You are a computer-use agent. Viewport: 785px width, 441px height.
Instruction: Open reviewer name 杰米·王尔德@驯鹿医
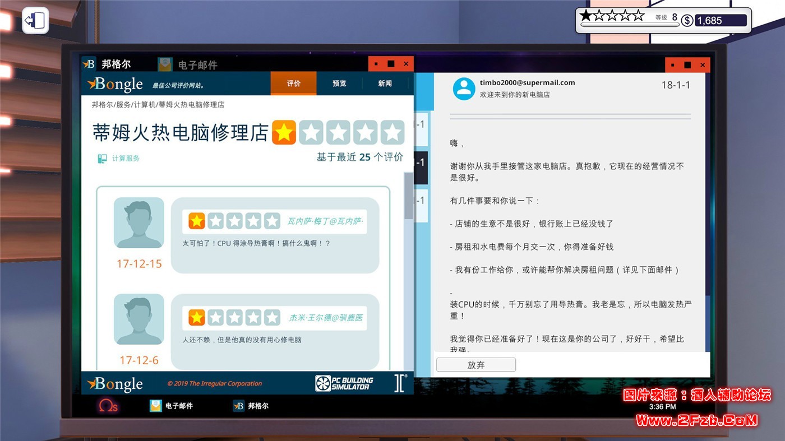326,318
